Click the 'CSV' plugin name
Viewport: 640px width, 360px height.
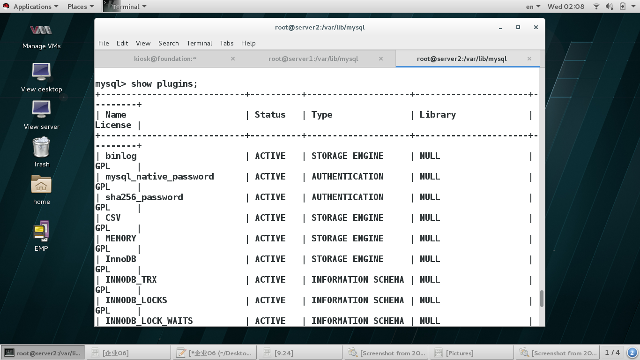click(x=113, y=218)
